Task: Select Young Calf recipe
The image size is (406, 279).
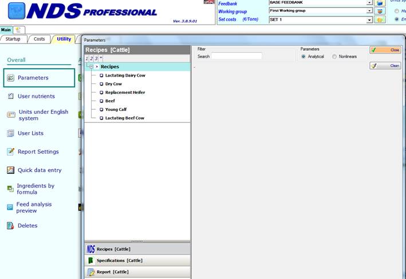Action: point(116,109)
